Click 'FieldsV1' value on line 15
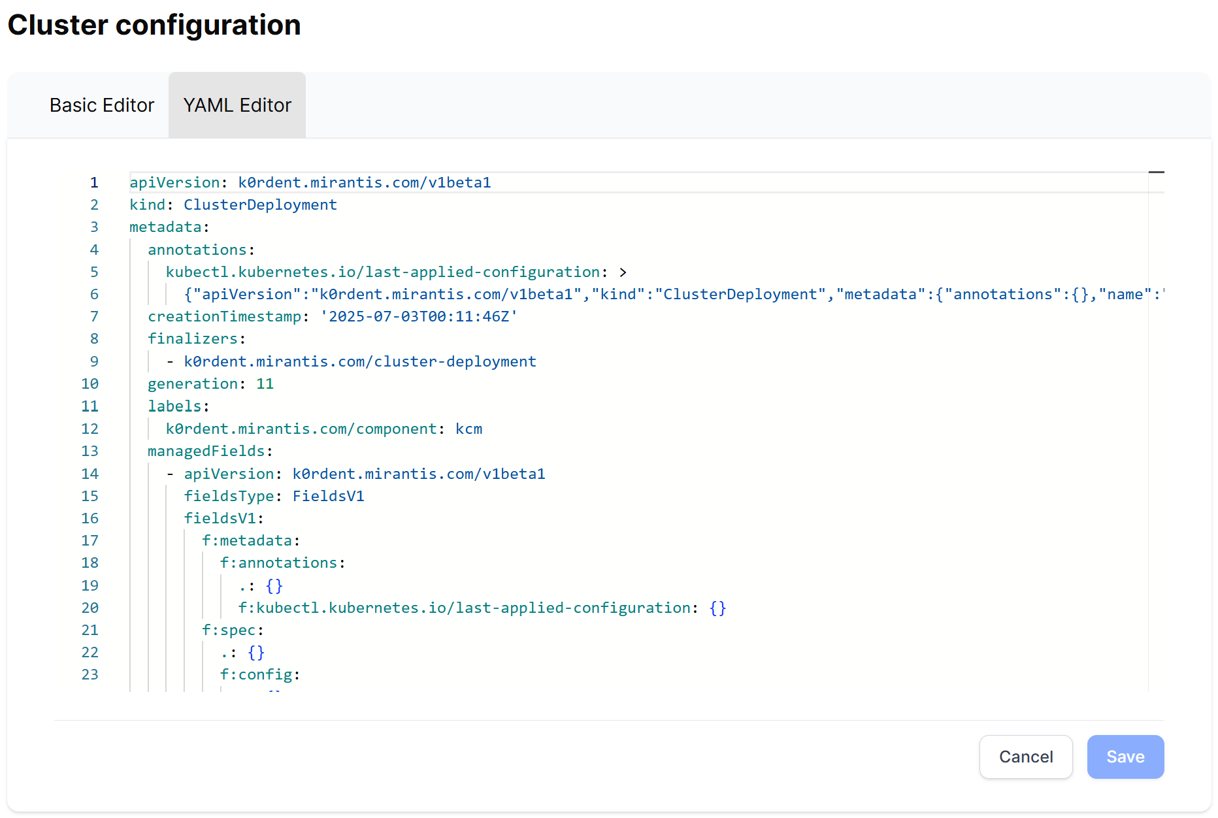The height and width of the screenshot is (818, 1218). pyautogui.click(x=328, y=496)
